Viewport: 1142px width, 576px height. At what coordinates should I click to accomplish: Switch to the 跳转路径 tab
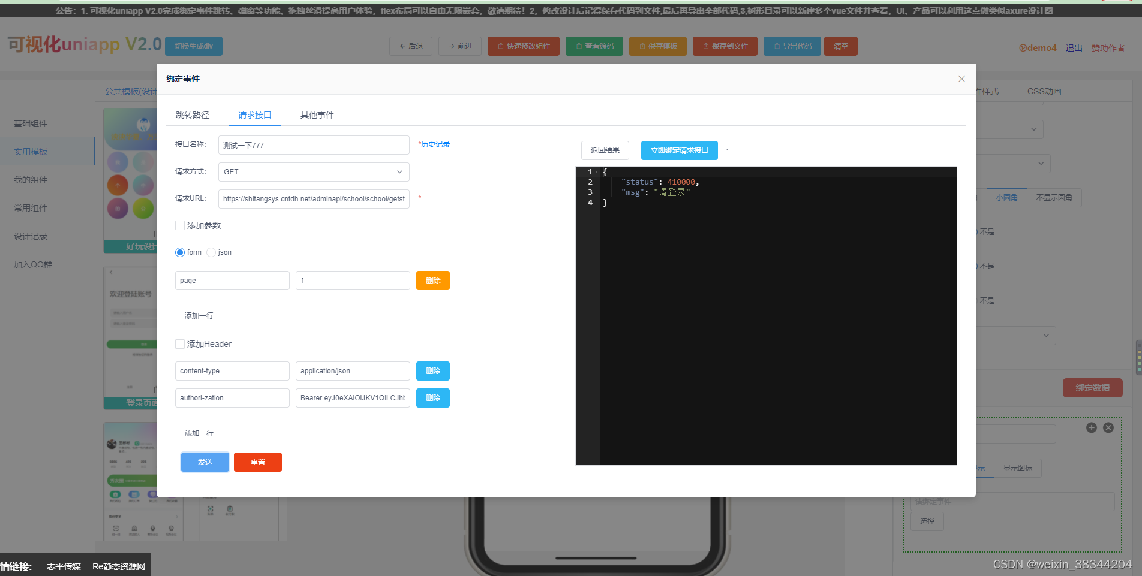(193, 115)
